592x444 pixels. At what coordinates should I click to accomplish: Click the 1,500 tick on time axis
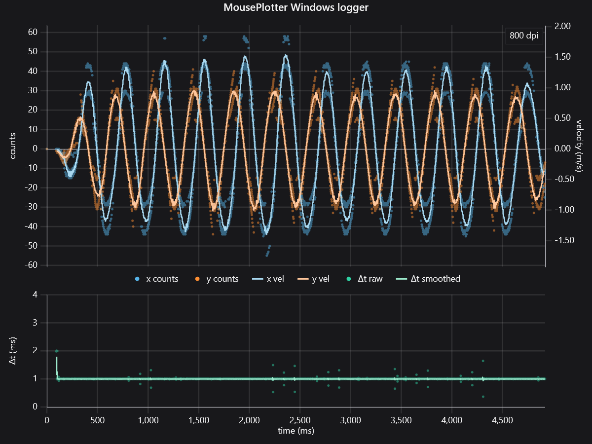198,419
